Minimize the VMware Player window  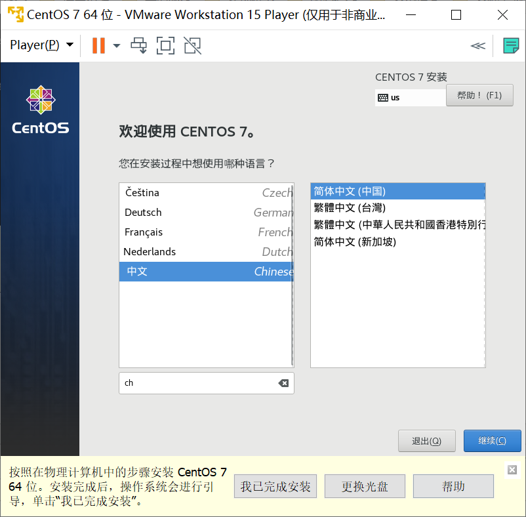(411, 14)
